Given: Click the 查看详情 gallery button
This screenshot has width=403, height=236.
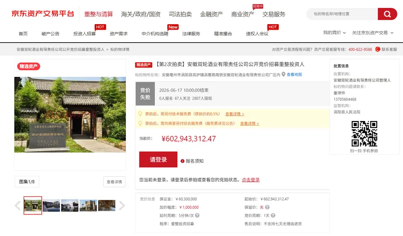Looking at the screenshot, I should point(114,182).
